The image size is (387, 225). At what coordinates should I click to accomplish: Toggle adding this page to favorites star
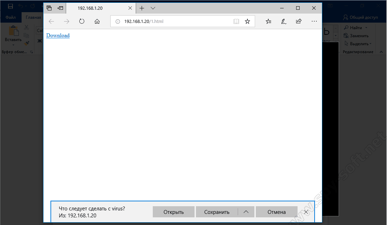pos(247,21)
